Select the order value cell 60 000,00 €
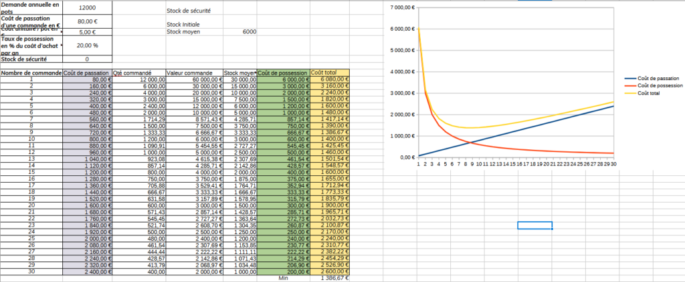 [x=195, y=79]
